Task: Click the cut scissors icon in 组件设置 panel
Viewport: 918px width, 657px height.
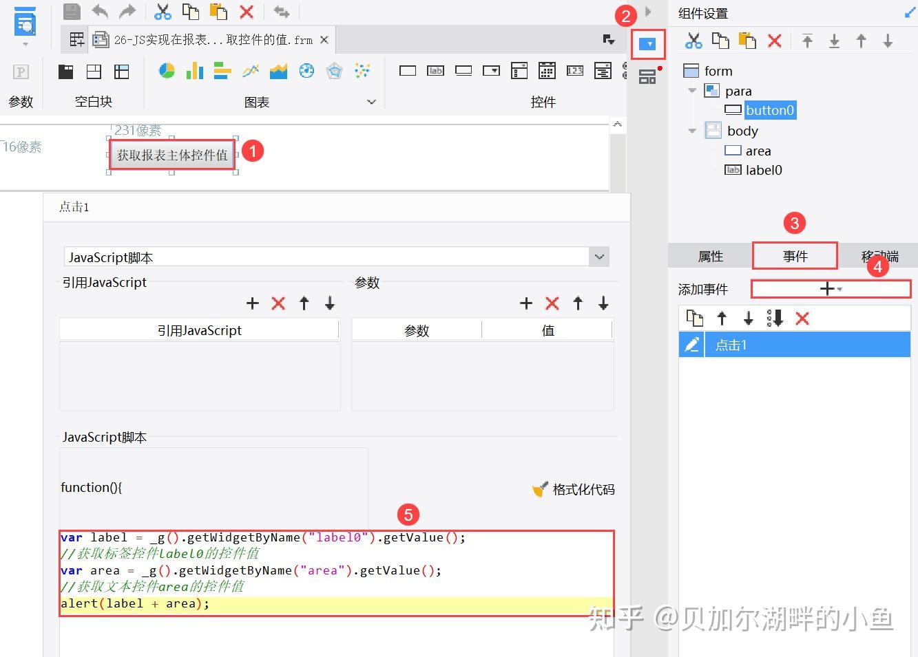Action: click(693, 41)
